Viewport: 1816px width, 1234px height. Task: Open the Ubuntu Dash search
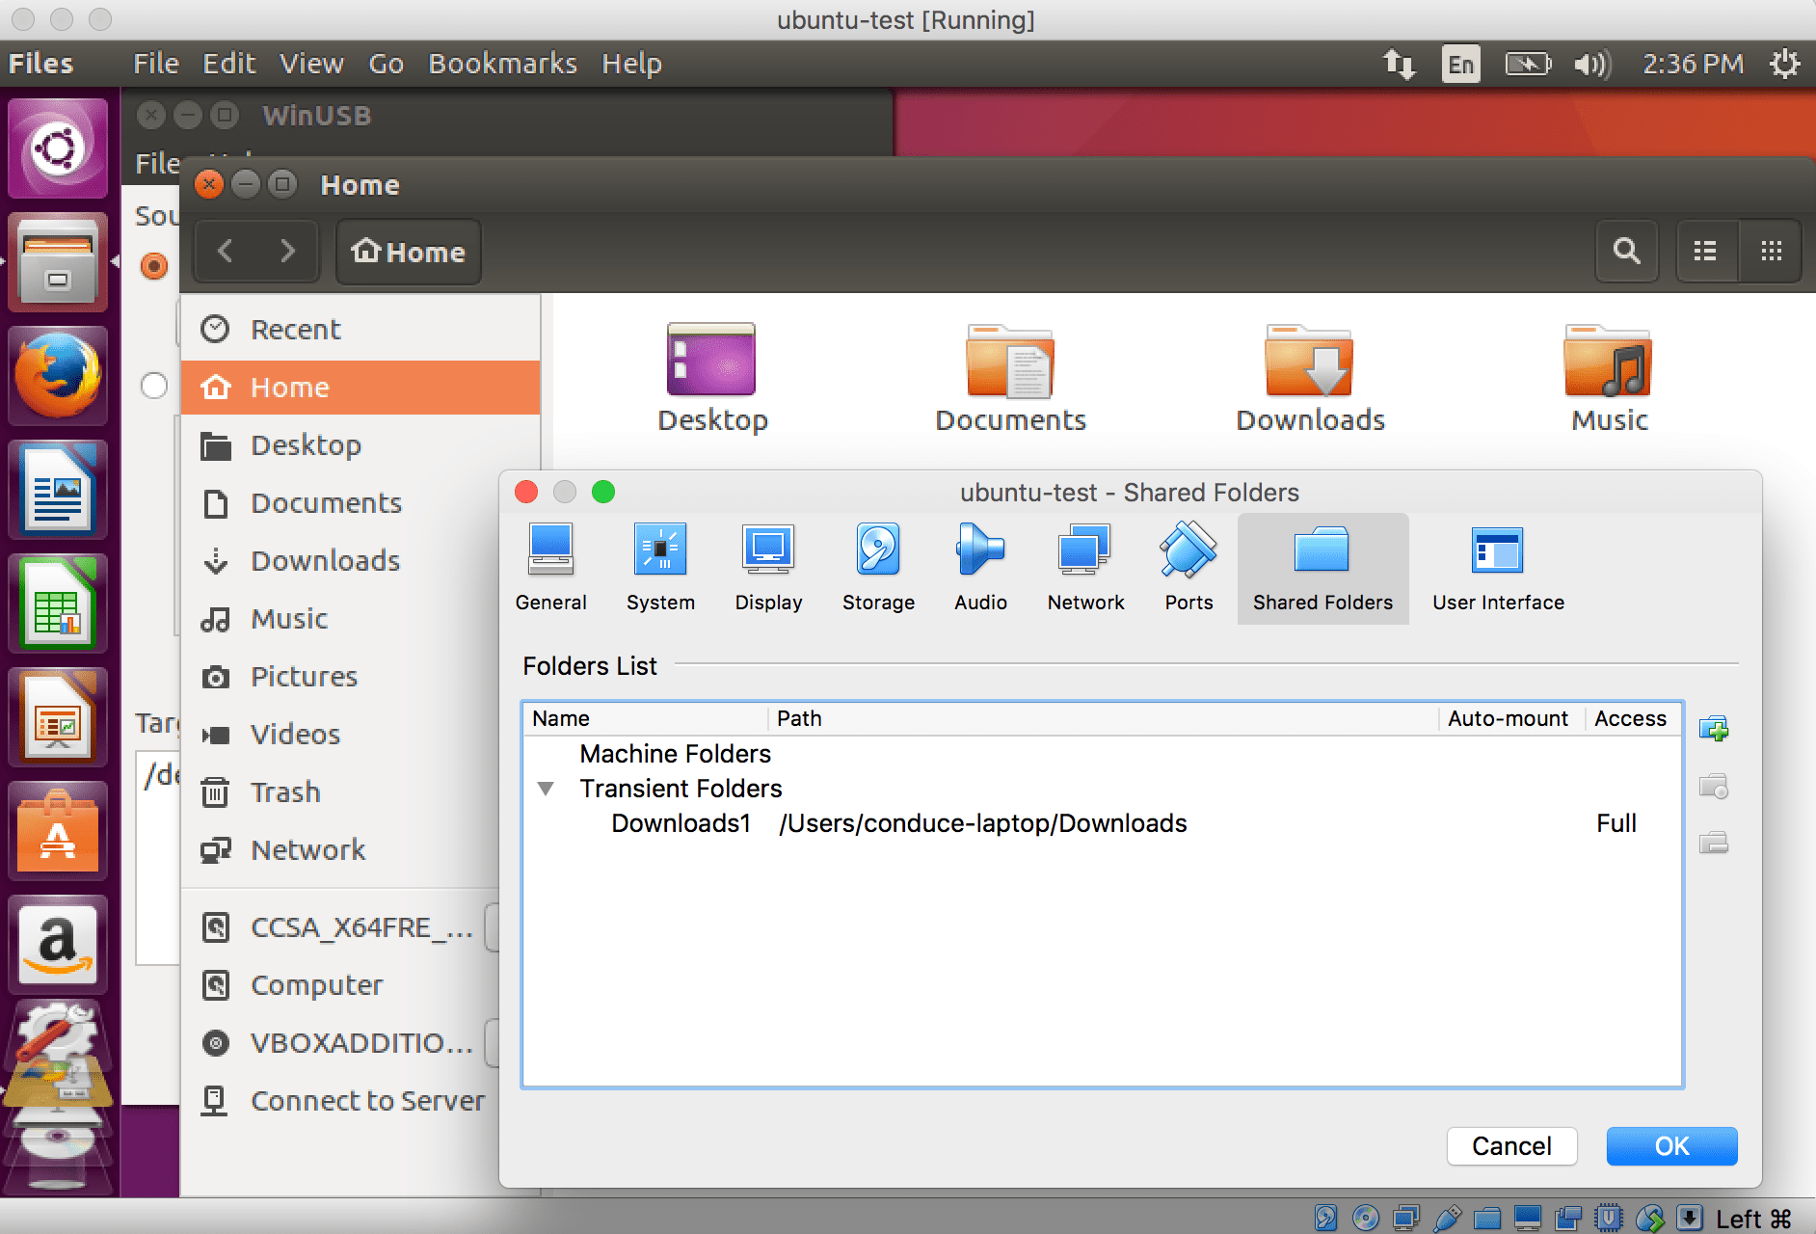coord(58,148)
